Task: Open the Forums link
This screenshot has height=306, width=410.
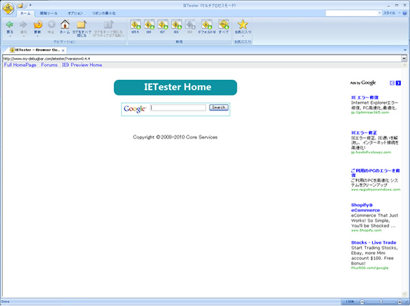Action: (x=49, y=65)
